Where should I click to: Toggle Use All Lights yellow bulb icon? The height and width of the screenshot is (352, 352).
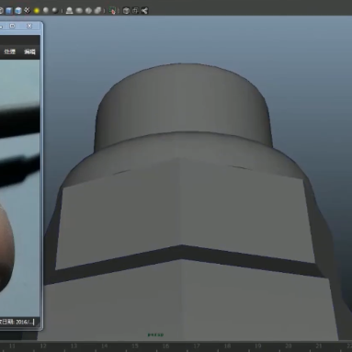tap(37, 11)
